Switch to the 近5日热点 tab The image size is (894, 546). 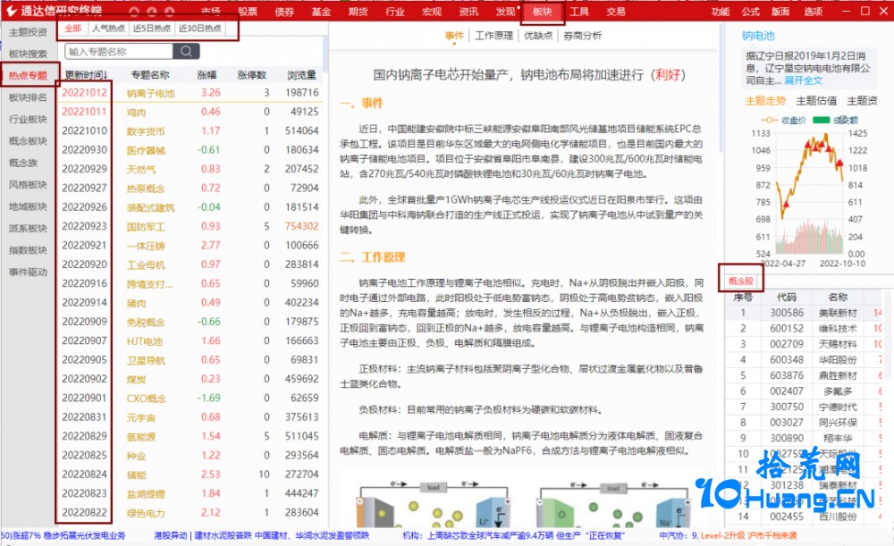point(152,29)
